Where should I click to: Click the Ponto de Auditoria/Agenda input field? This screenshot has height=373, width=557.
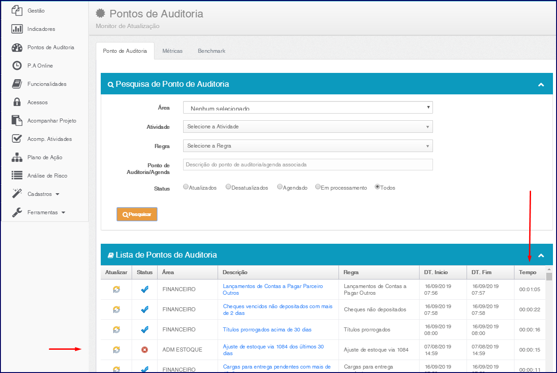click(308, 165)
